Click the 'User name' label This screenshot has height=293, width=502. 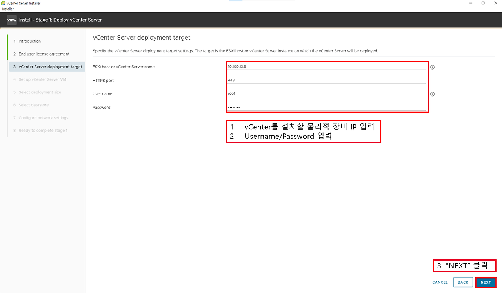102,94
